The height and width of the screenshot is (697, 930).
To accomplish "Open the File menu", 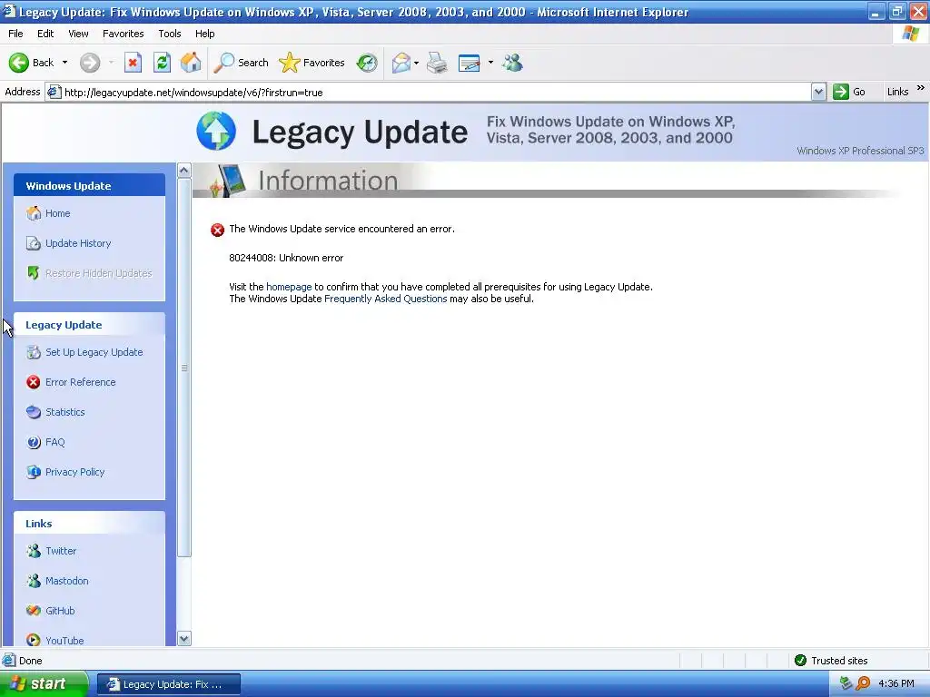I will [15, 34].
